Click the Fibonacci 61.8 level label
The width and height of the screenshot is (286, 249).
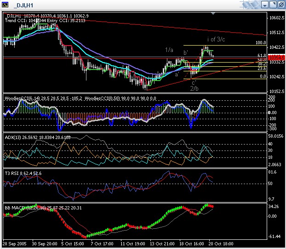click(262, 55)
